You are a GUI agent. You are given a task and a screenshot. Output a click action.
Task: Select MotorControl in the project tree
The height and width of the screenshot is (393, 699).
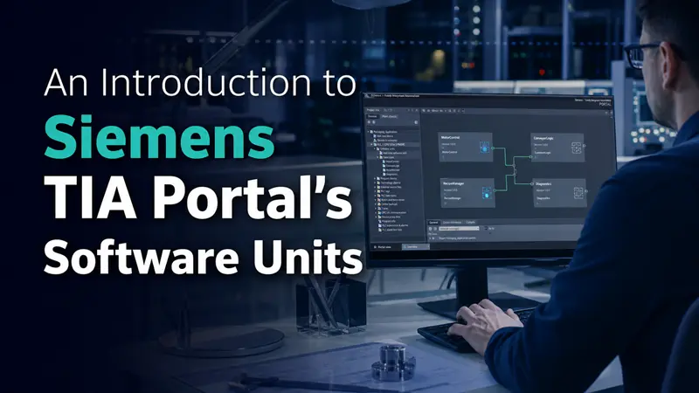(x=390, y=162)
